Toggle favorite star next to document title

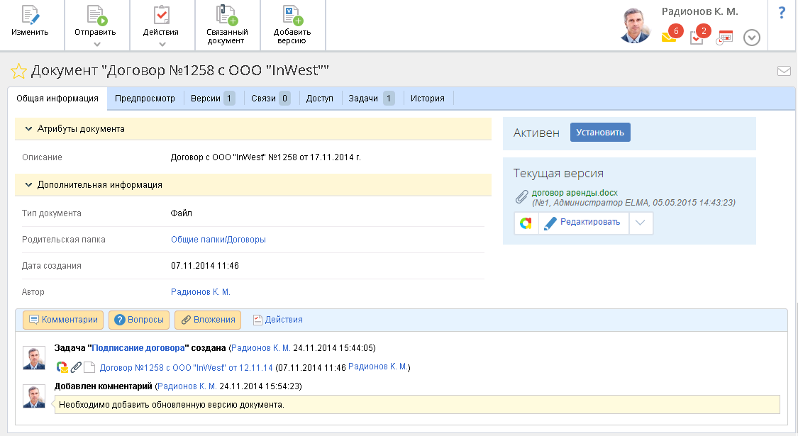click(x=18, y=71)
